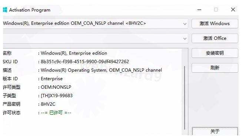Screen dimensions: 242x140
Task: Click the 名称 value Windows(R), Enterprise edition
Action: click(x=74, y=53)
